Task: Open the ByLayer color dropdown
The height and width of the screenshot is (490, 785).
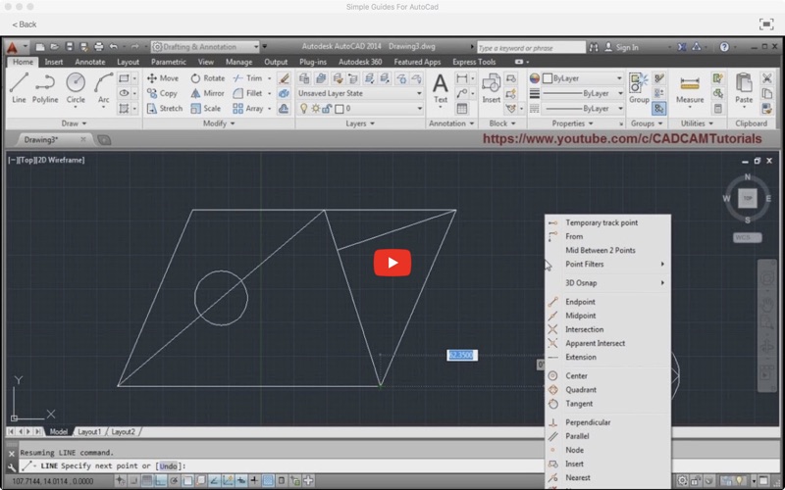Action: pyautogui.click(x=583, y=78)
